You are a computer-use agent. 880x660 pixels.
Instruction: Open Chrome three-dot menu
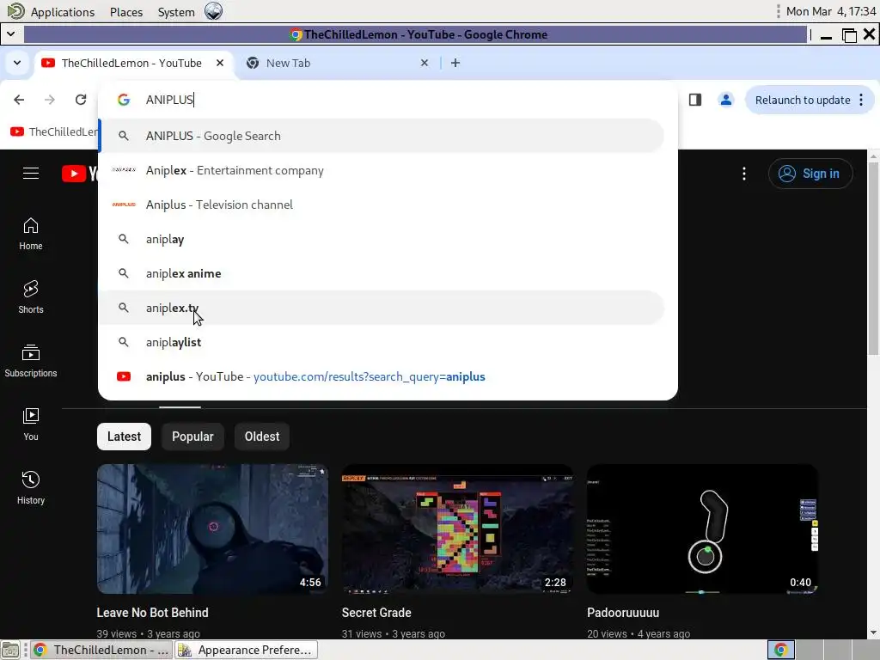pos(861,100)
